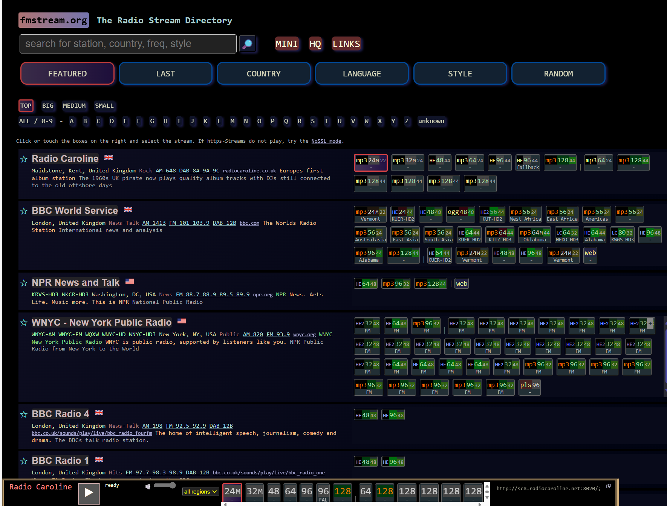The height and width of the screenshot is (506, 667).
Task: Play the stream with the play button
Action: (x=89, y=493)
